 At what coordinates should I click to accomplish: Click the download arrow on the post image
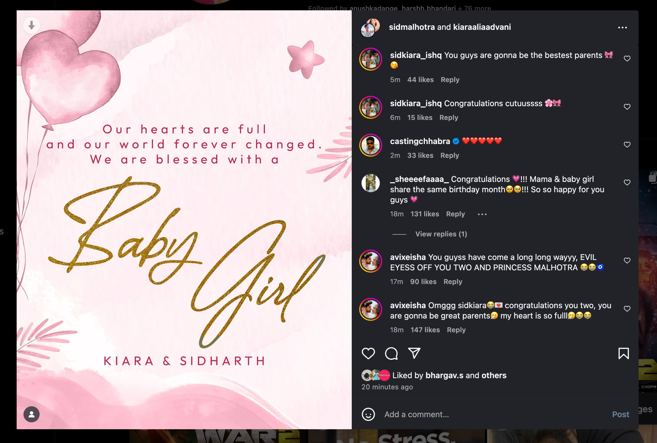(32, 25)
